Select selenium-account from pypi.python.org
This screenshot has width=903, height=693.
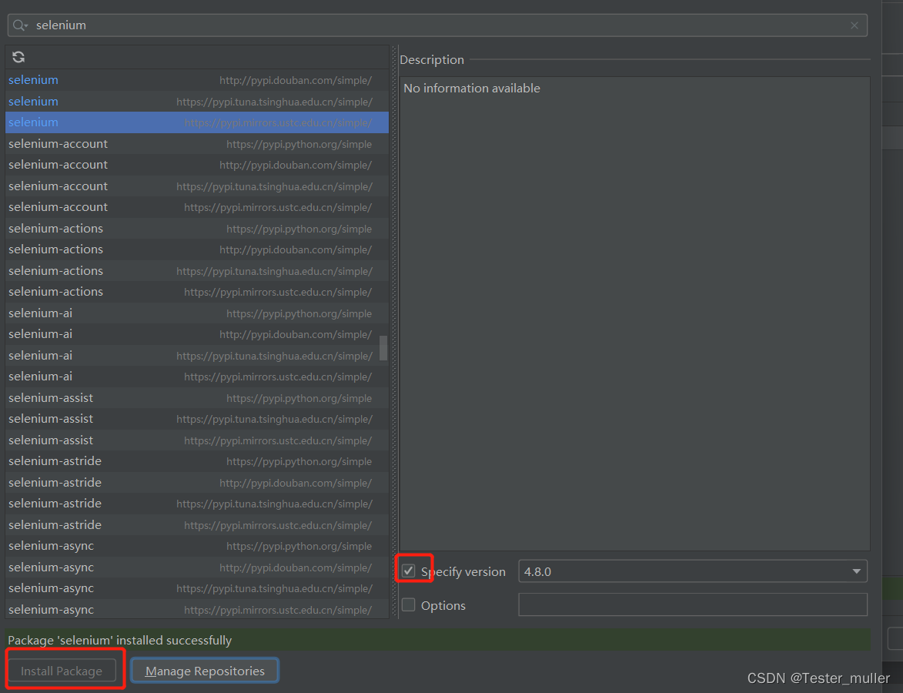[x=197, y=143]
